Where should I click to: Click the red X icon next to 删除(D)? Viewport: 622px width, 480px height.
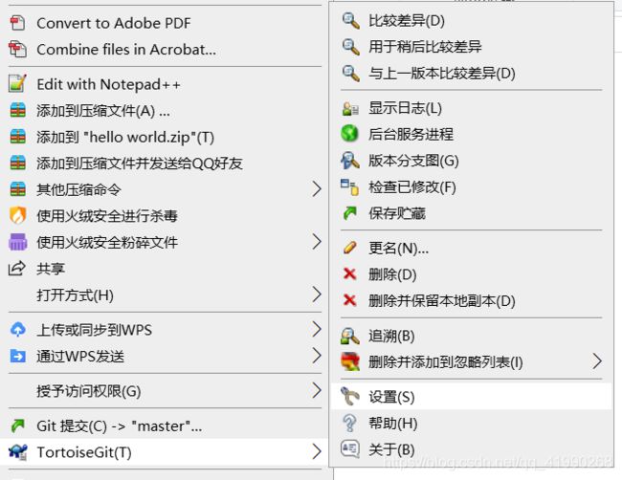[x=350, y=273]
